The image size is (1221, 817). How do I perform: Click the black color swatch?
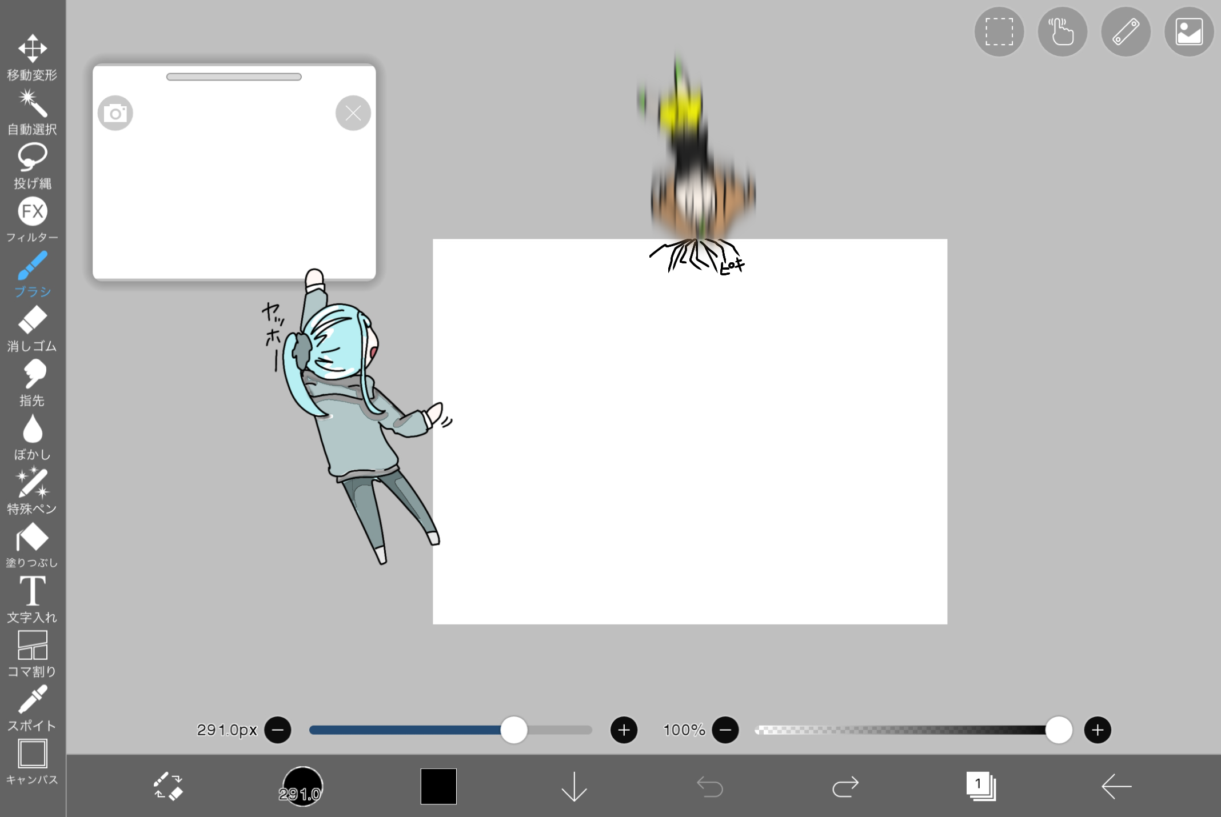438,787
